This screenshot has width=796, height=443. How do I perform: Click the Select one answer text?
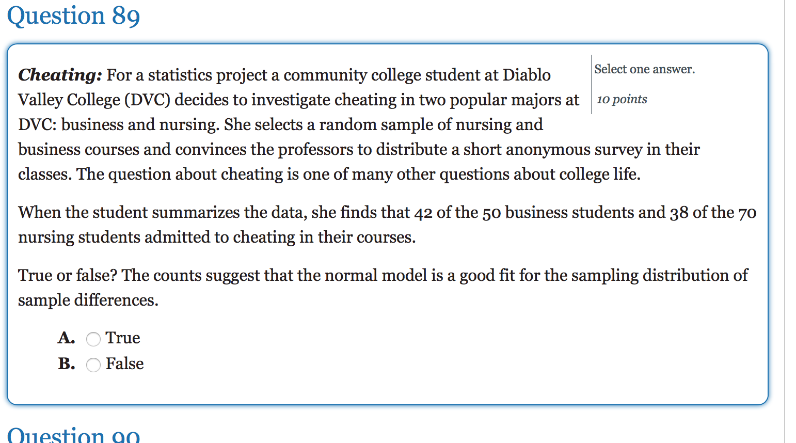coord(644,69)
